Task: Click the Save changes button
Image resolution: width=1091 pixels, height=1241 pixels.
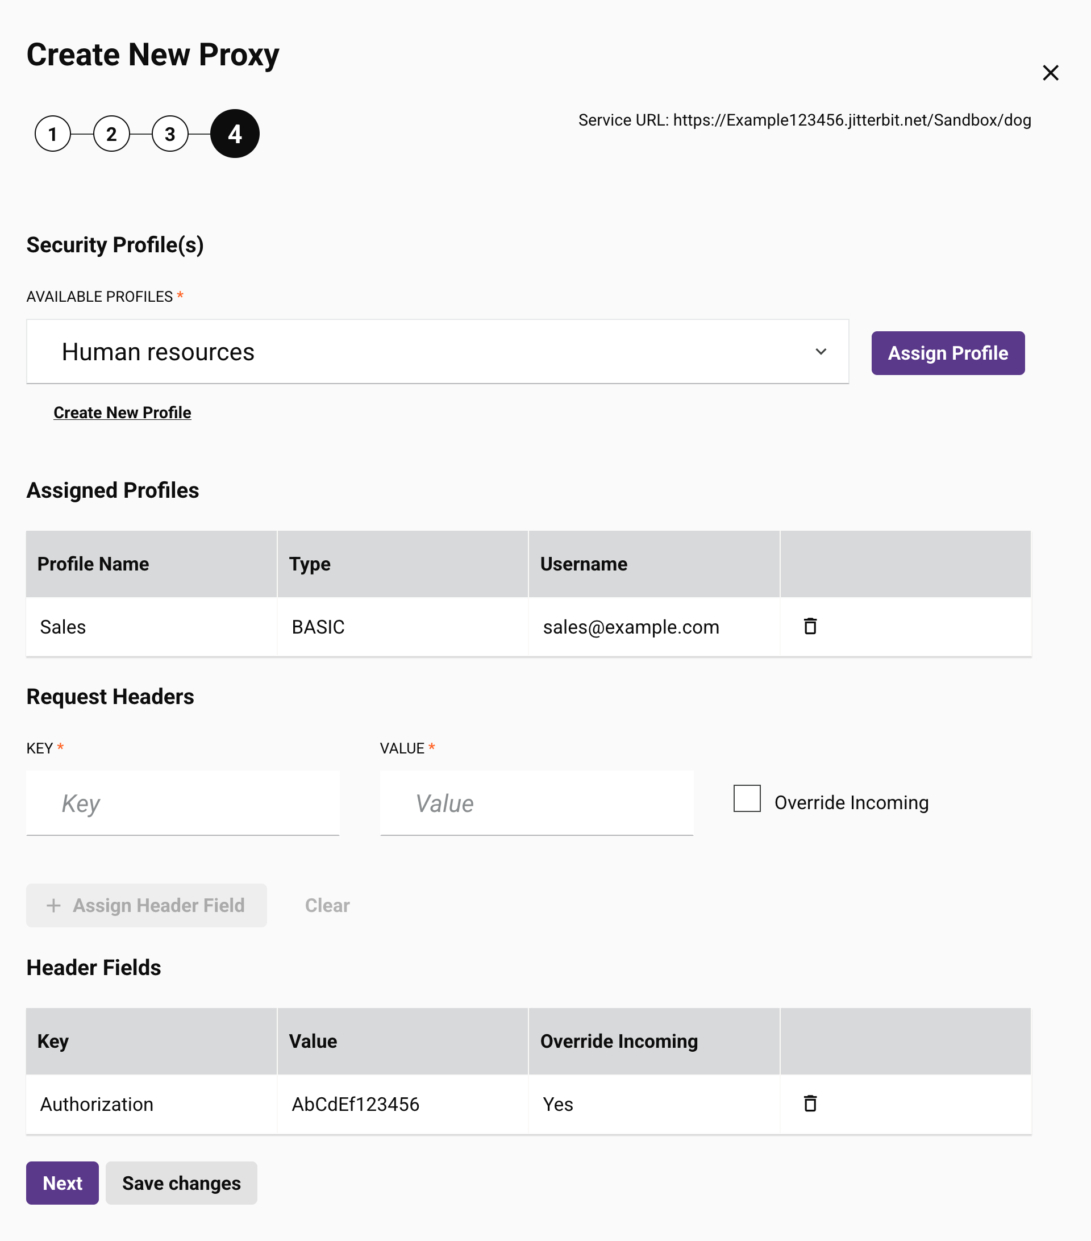Action: coord(181,1182)
